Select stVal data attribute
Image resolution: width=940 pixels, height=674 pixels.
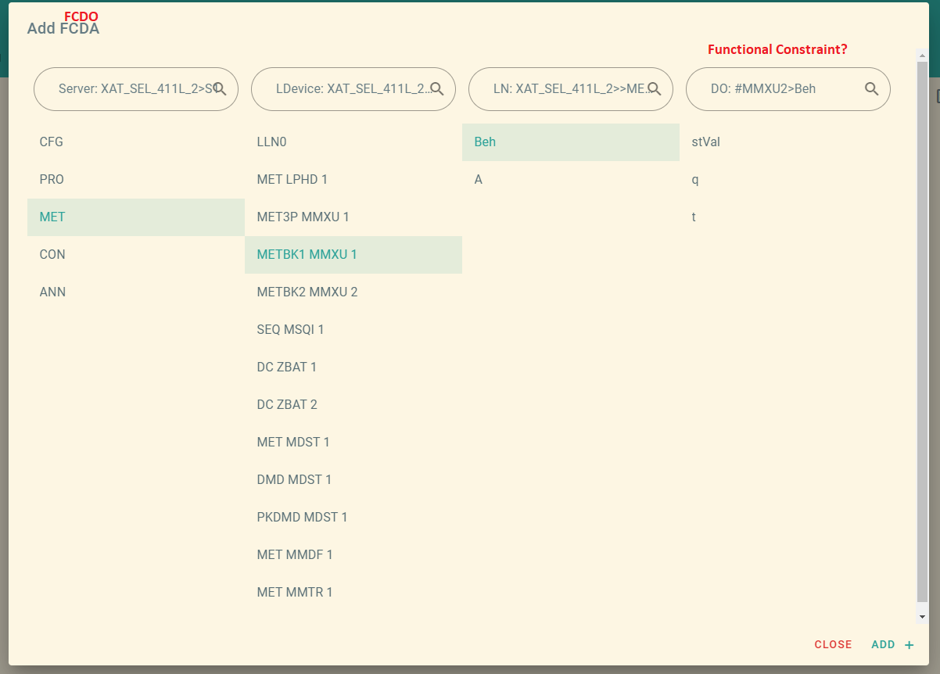point(788,142)
